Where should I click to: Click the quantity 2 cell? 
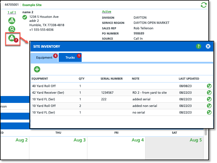80,106
